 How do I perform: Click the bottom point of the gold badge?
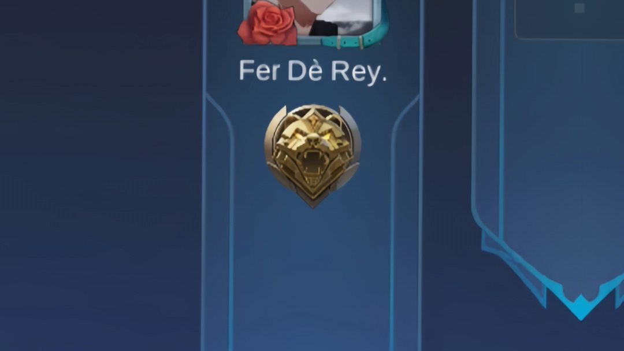313,203
